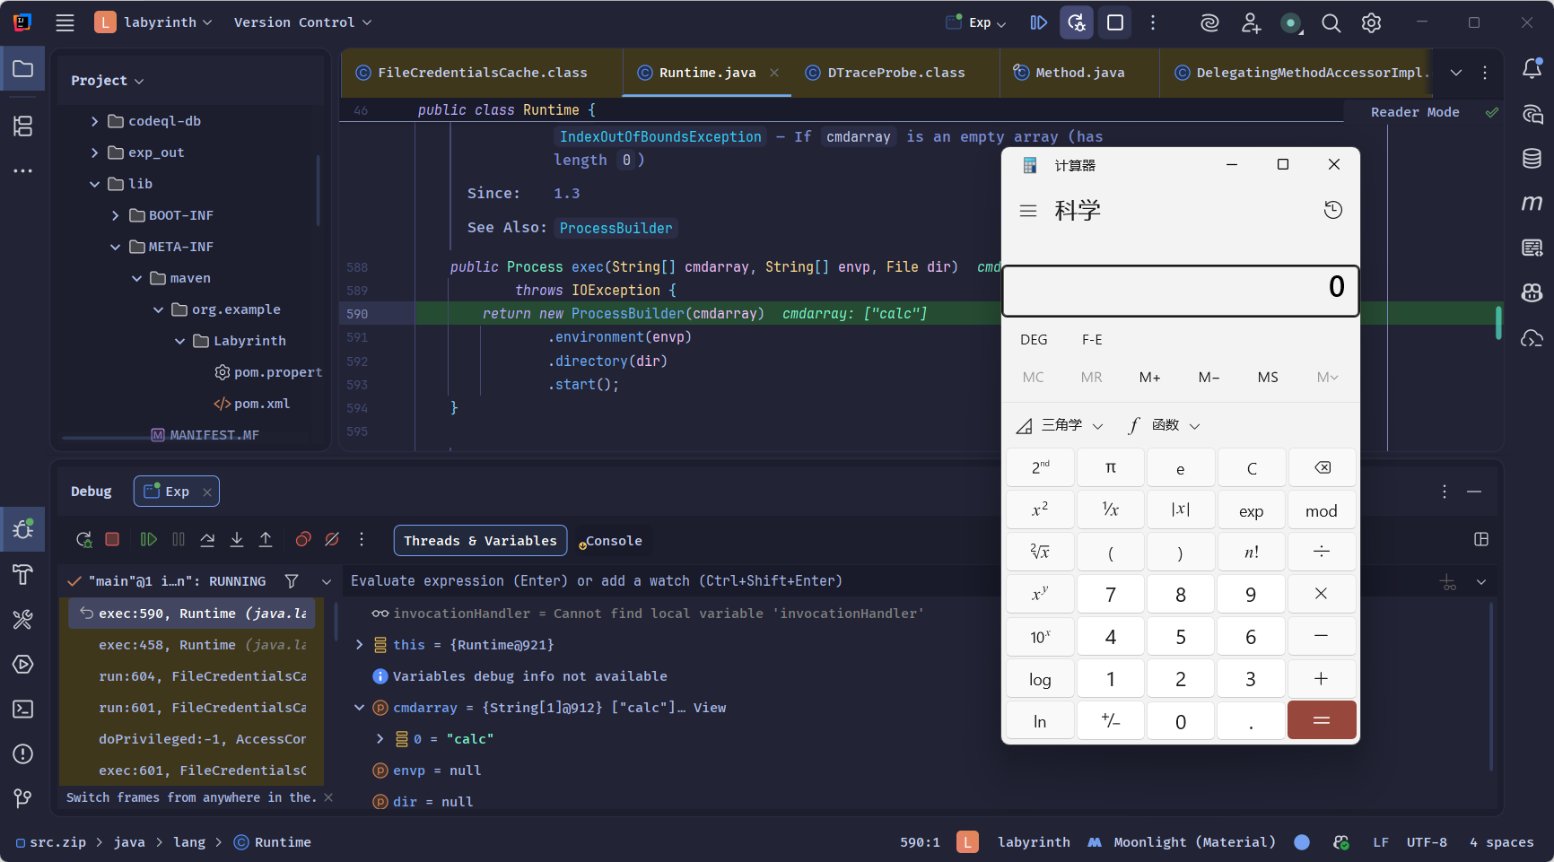Click Resume Program in the debug toolbar
This screenshot has height=862, width=1554.
(149, 539)
